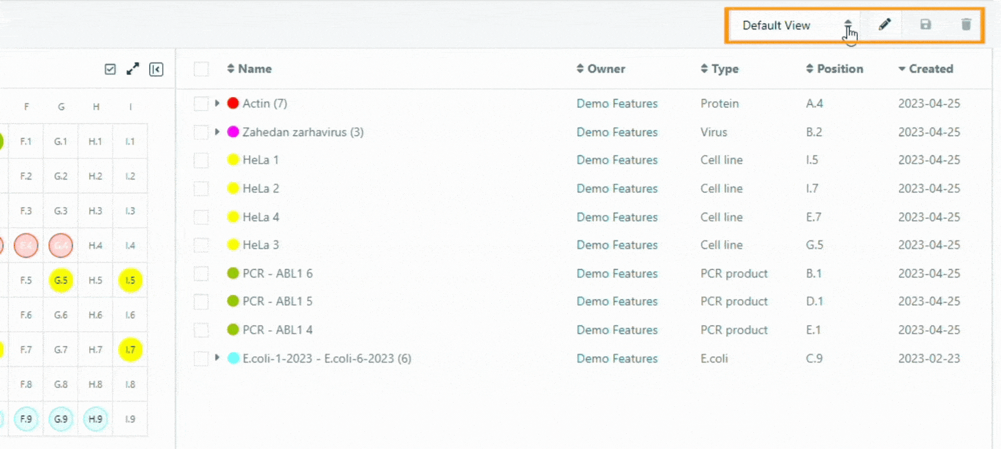The height and width of the screenshot is (449, 1001).
Task: Expand the Actin (7) group
Action: (x=217, y=103)
